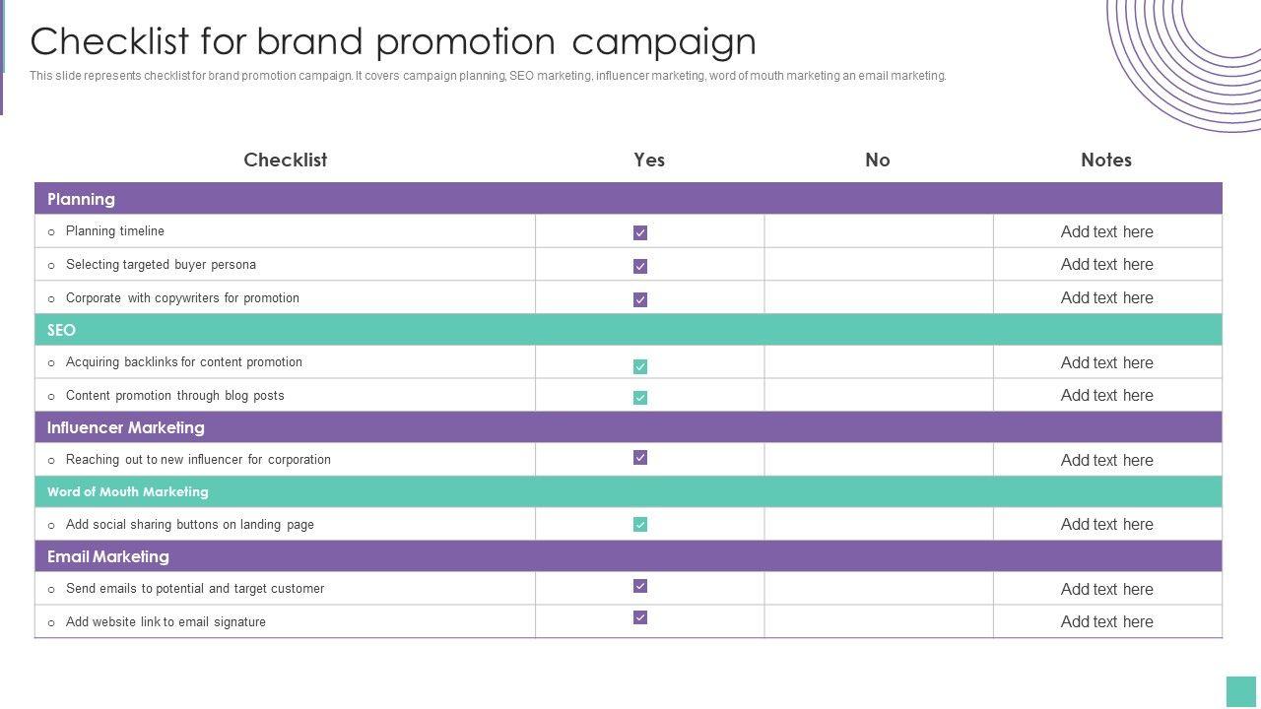Click the teal square in bottom corner
Image resolution: width=1261 pixels, height=709 pixels.
tap(1241, 691)
